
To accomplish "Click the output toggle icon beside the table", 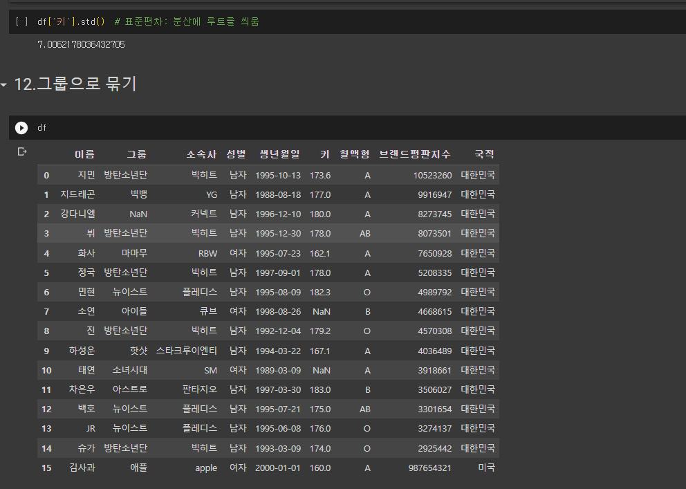I will coord(22,151).
